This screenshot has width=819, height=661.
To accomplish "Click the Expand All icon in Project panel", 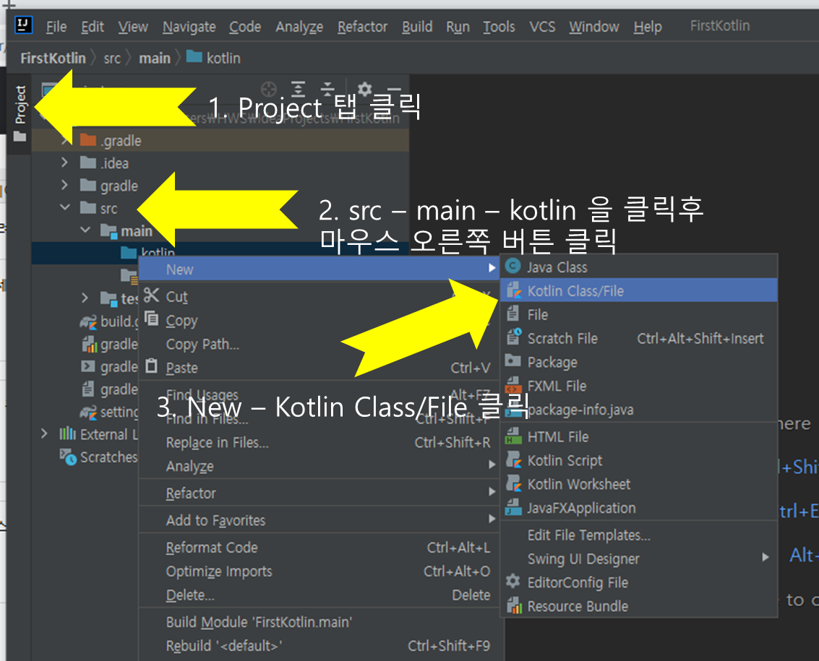I will (x=298, y=90).
